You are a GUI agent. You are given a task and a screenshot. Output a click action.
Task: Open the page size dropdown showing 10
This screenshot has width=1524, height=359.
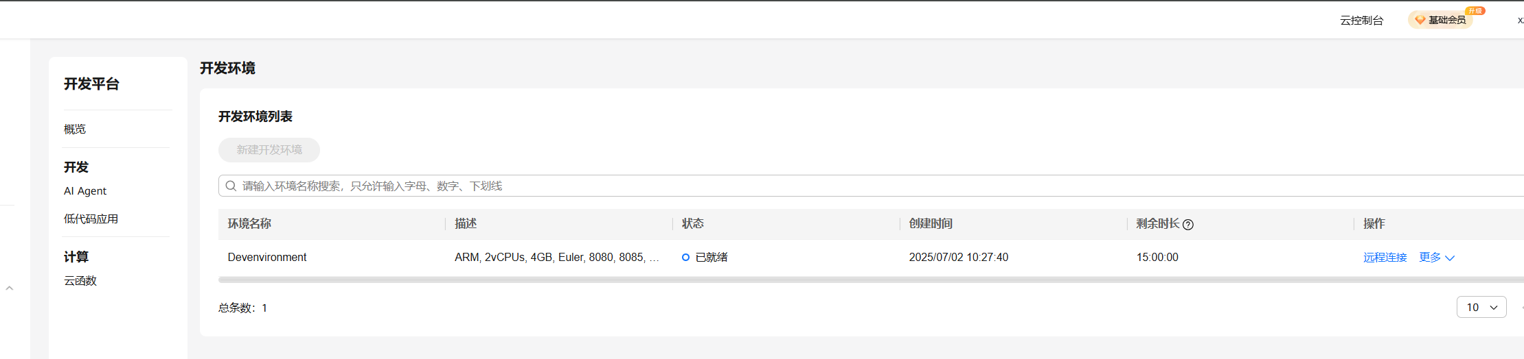1481,308
